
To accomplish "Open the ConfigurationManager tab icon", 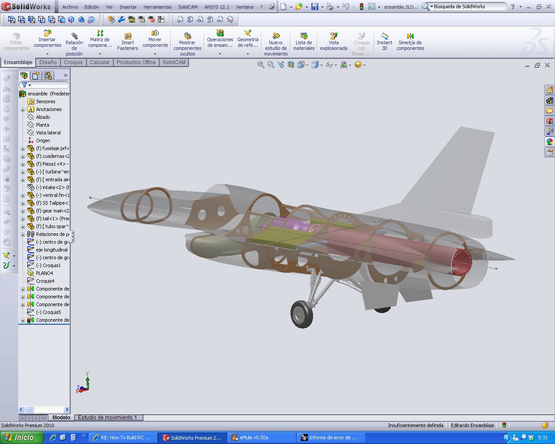I will 48,75.
